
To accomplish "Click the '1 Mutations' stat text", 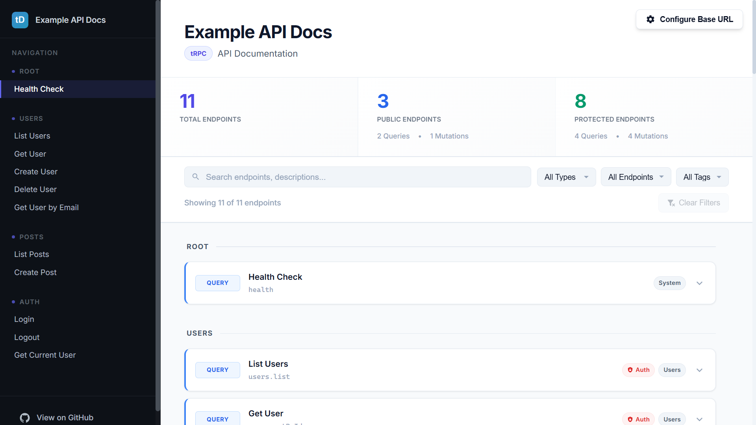I will pos(449,136).
